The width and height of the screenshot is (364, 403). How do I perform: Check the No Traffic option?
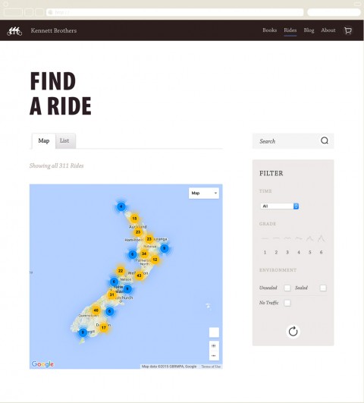click(x=287, y=303)
